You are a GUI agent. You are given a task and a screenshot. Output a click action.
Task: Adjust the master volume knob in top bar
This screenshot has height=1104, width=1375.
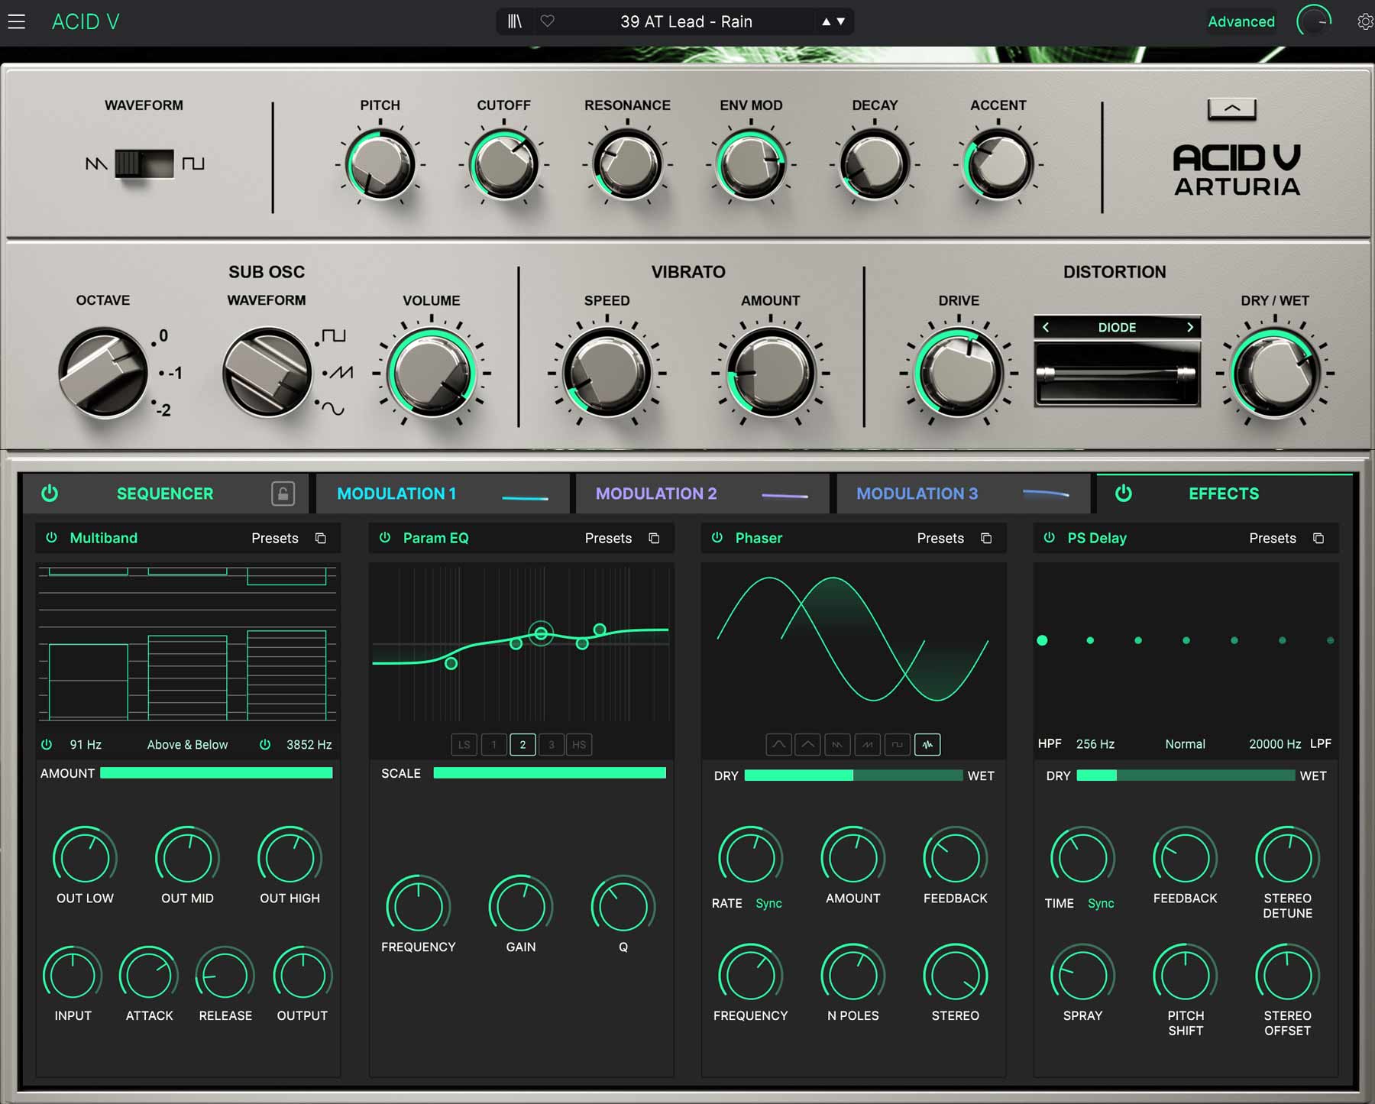point(1314,21)
